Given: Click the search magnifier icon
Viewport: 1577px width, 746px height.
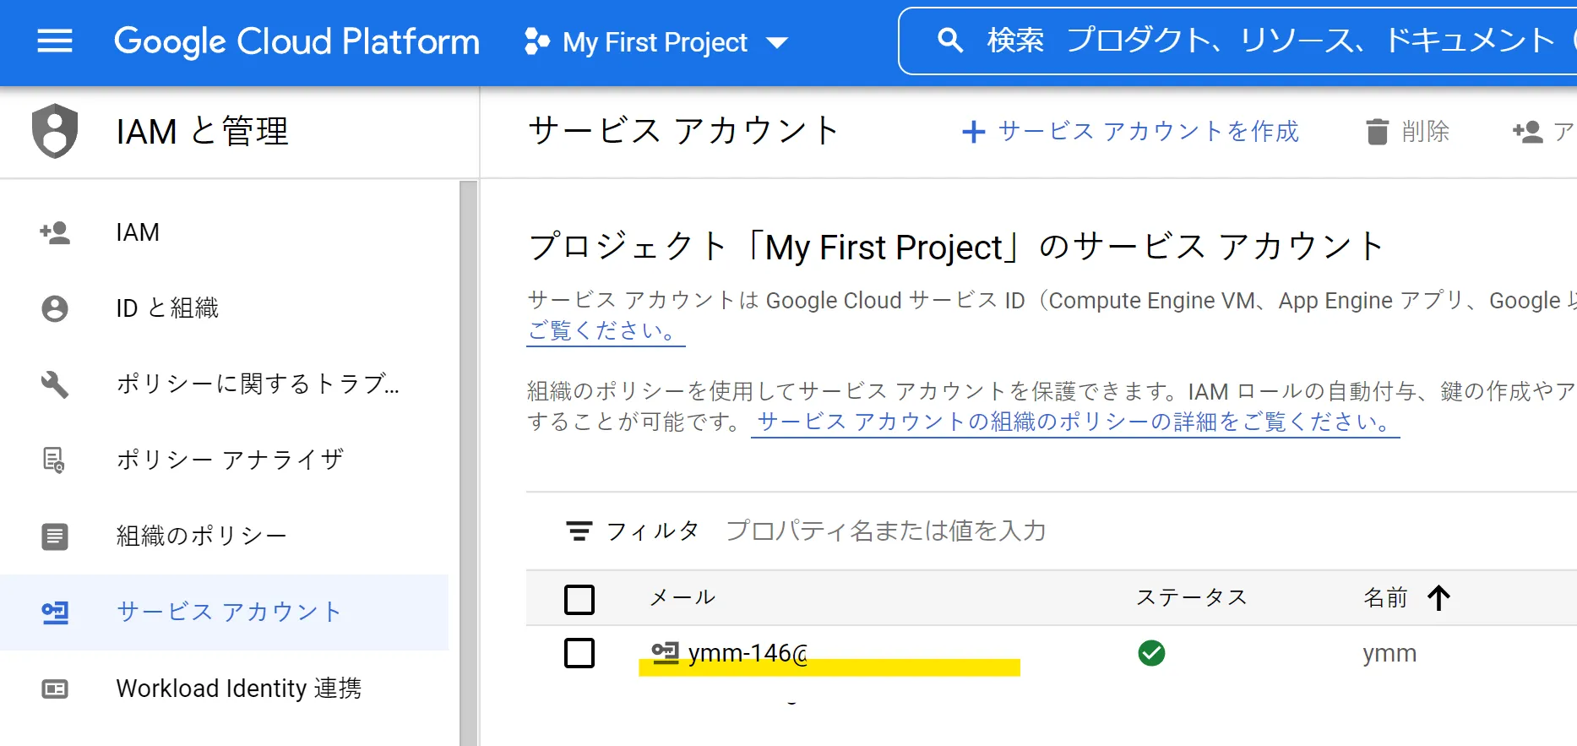Looking at the screenshot, I should click(x=950, y=40).
